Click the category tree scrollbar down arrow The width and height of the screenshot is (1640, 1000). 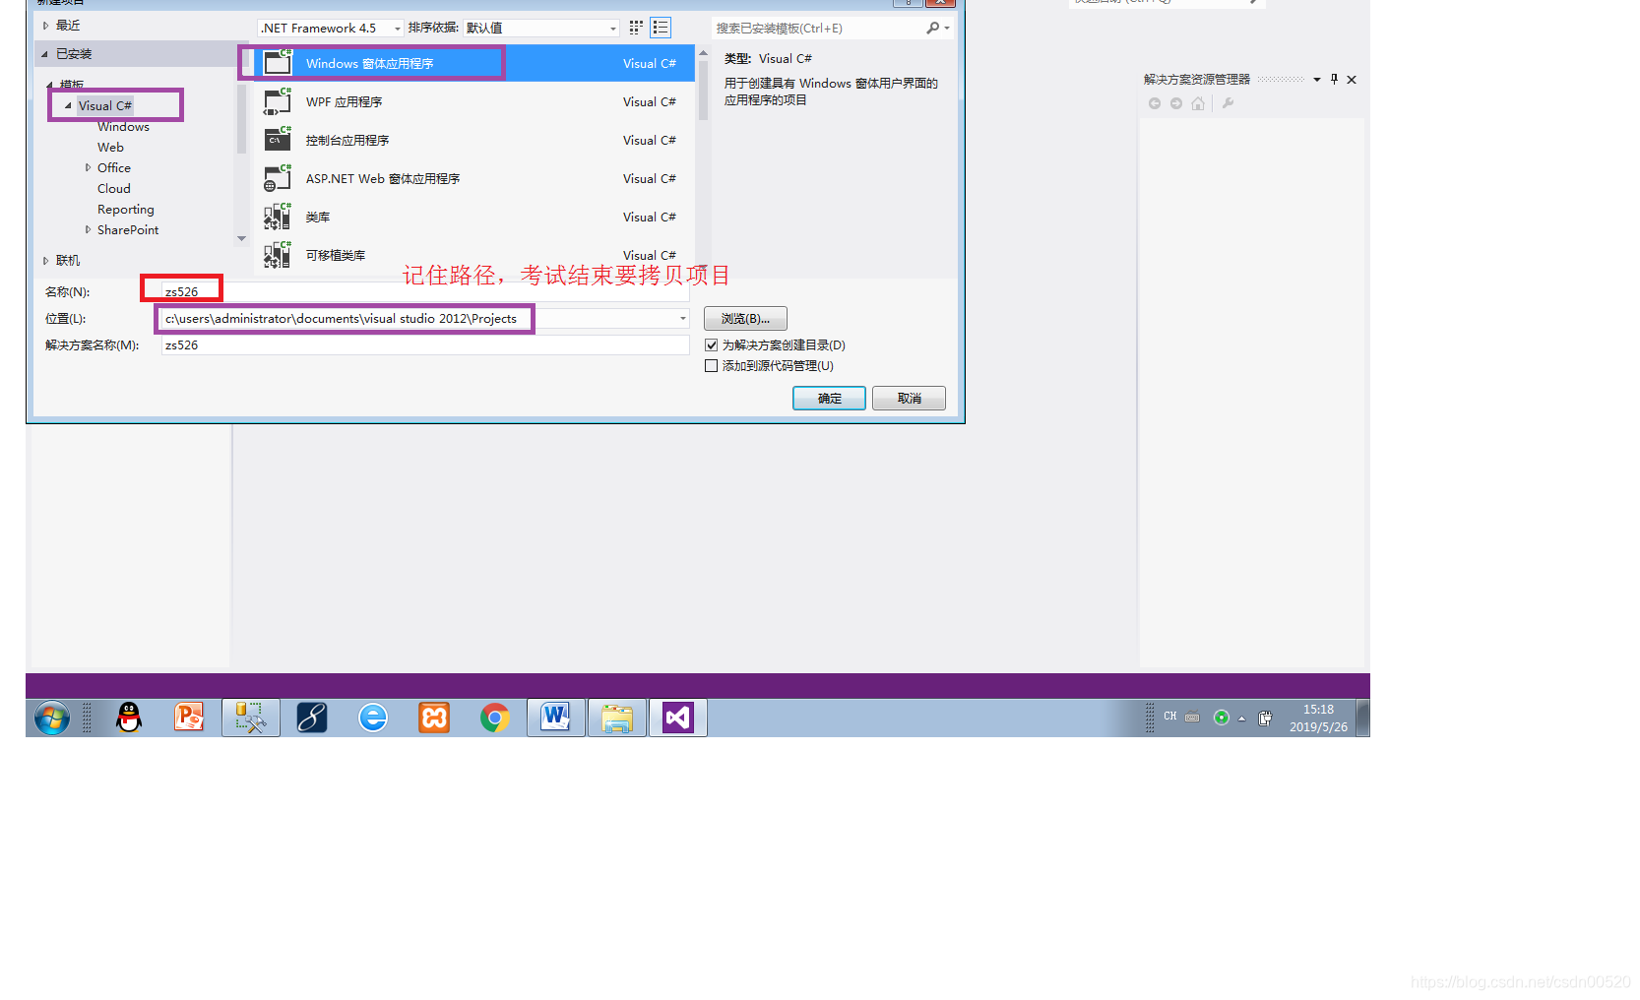coord(241,239)
